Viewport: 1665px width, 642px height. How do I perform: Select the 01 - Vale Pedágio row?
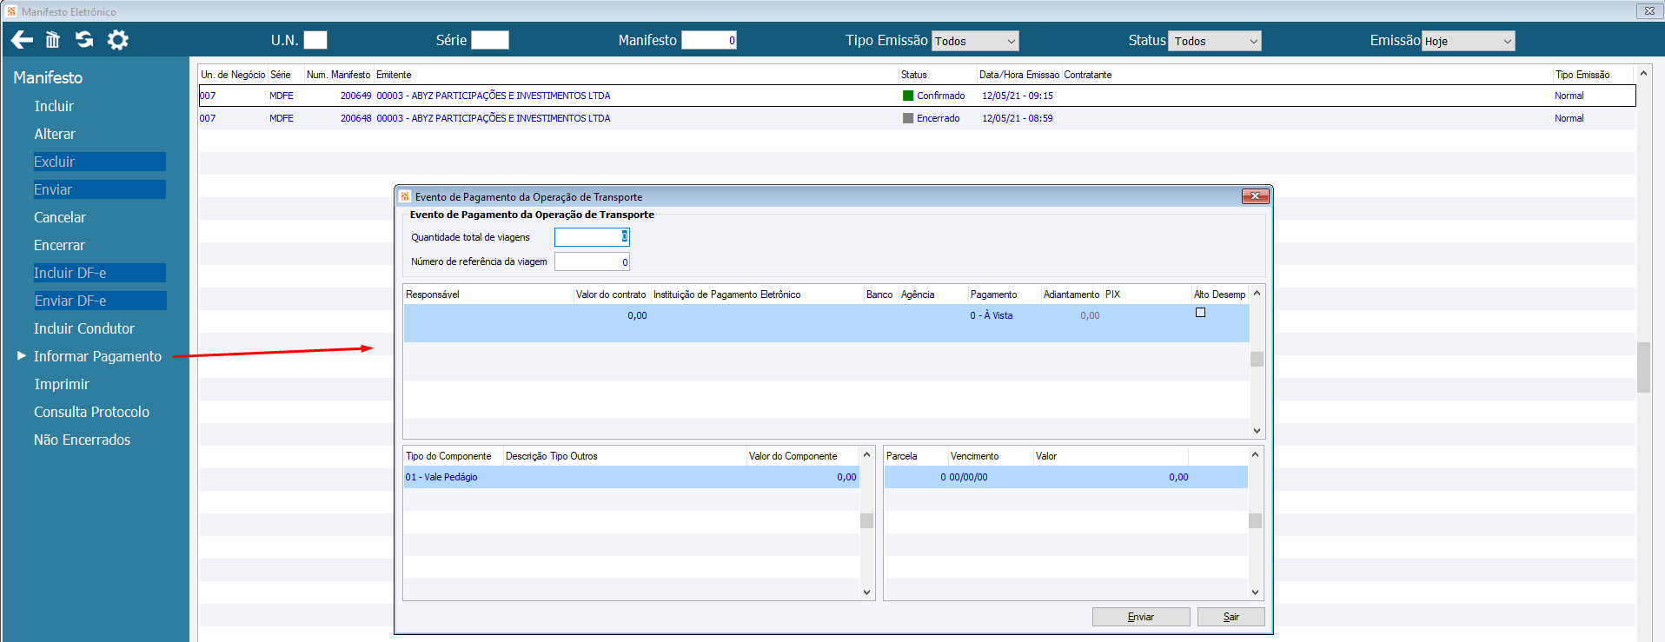point(632,477)
